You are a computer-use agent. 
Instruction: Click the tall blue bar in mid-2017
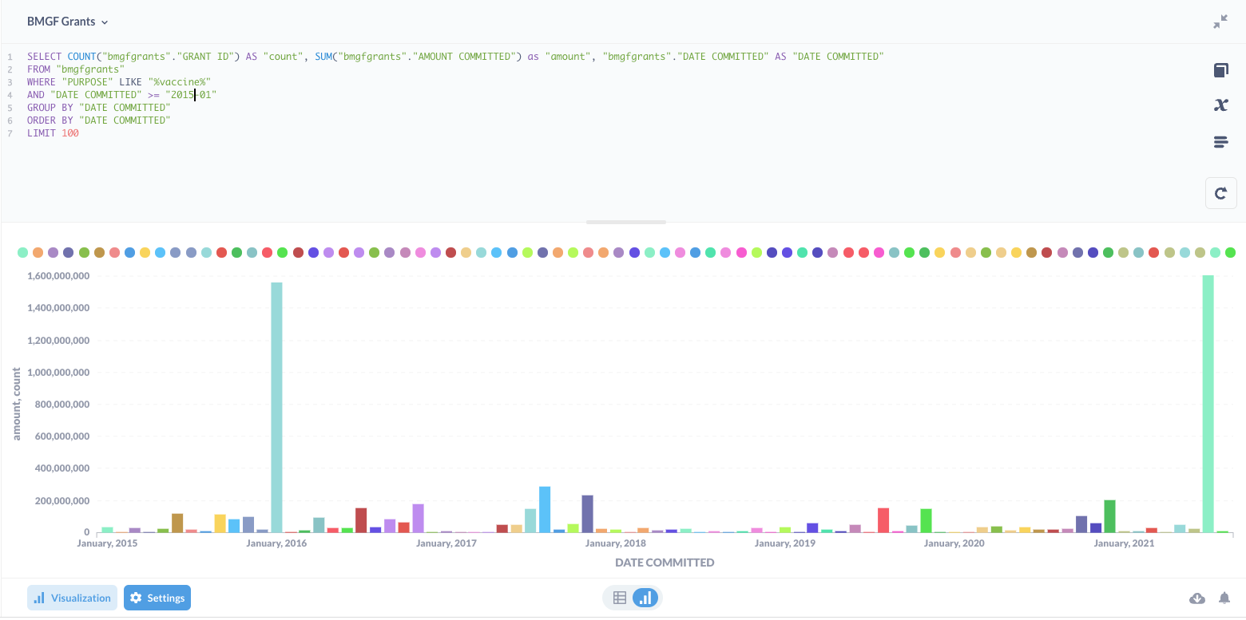pyautogui.click(x=545, y=509)
